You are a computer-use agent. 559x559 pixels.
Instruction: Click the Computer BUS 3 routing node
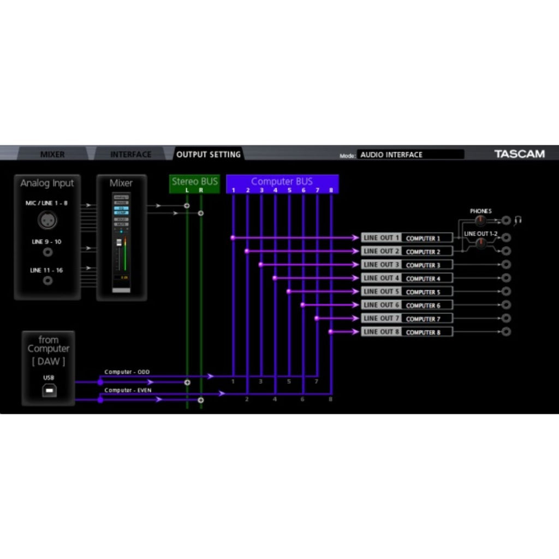tap(260, 265)
